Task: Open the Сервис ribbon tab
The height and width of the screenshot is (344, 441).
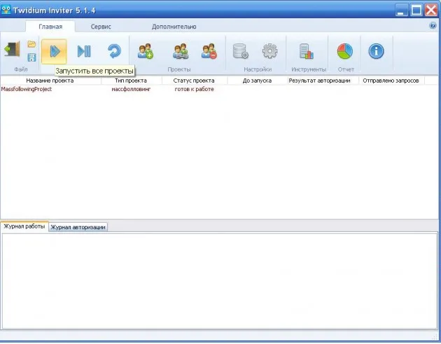Action: (x=101, y=27)
